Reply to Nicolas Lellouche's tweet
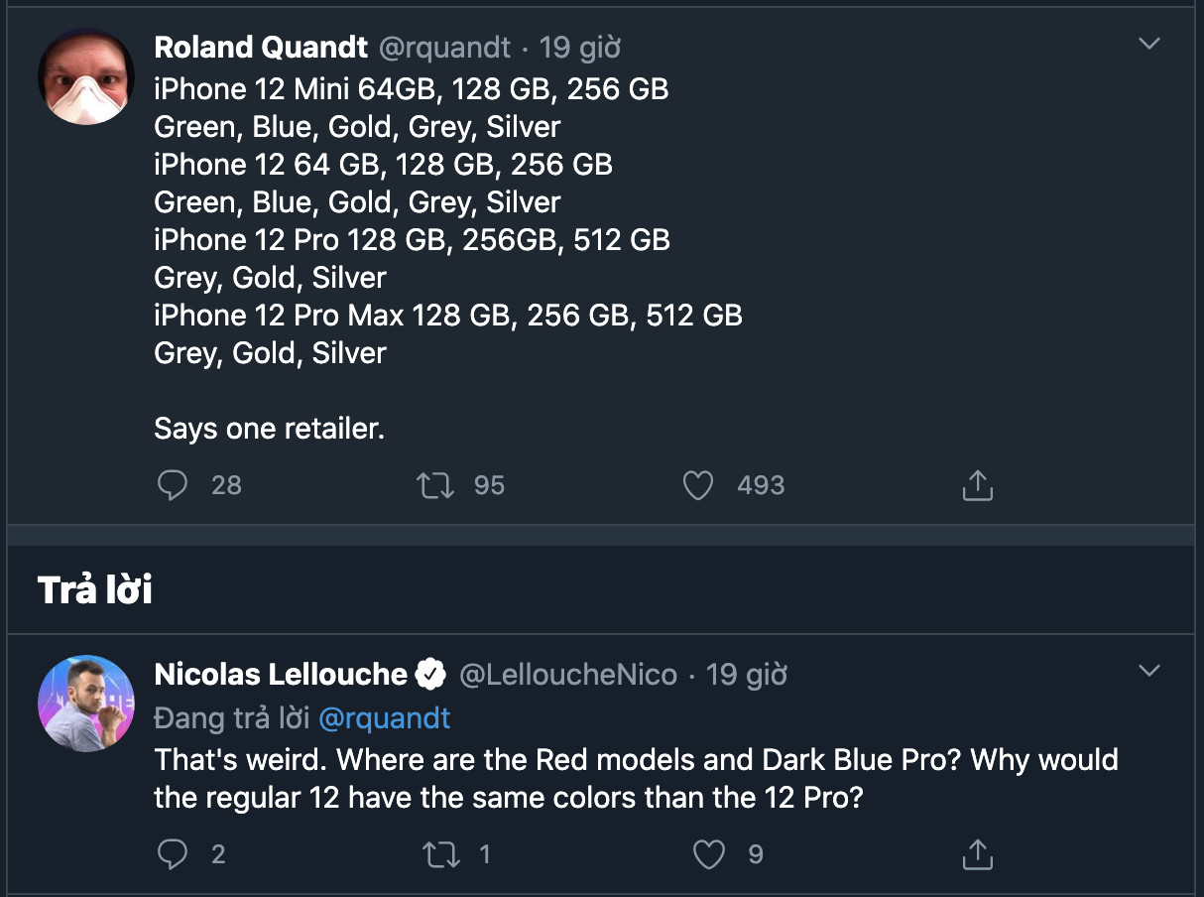1204x897 pixels. pyautogui.click(x=174, y=854)
